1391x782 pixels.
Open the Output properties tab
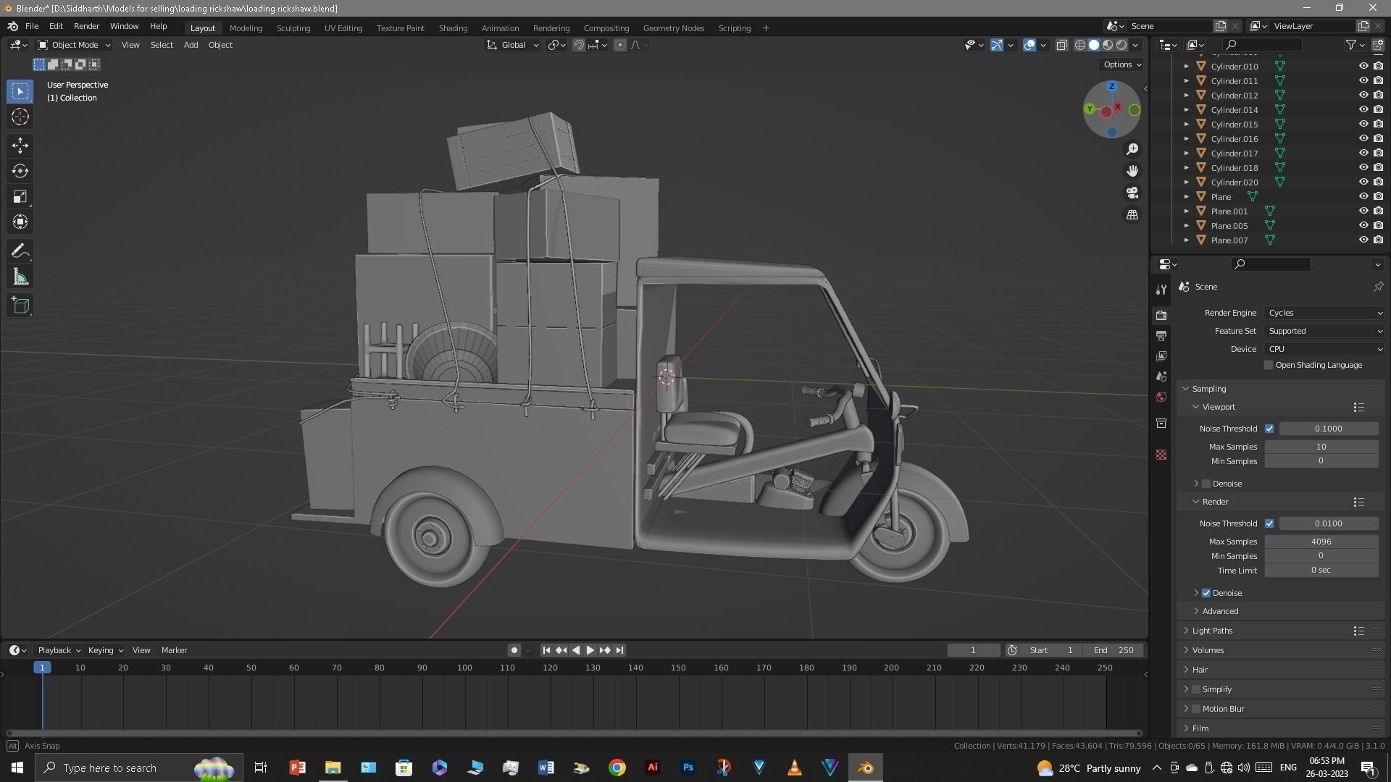[x=1161, y=336]
